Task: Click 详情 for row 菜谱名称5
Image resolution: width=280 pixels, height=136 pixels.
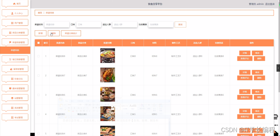Action: [245, 111]
